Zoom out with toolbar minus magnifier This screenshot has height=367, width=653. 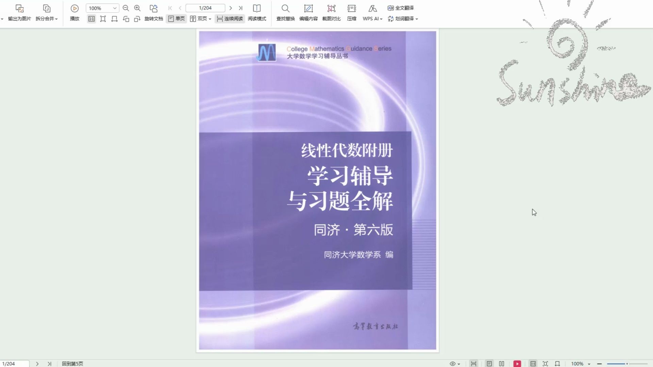[126, 8]
